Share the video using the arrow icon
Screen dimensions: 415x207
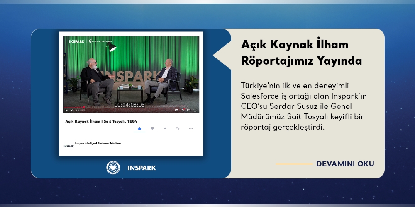tap(165, 128)
